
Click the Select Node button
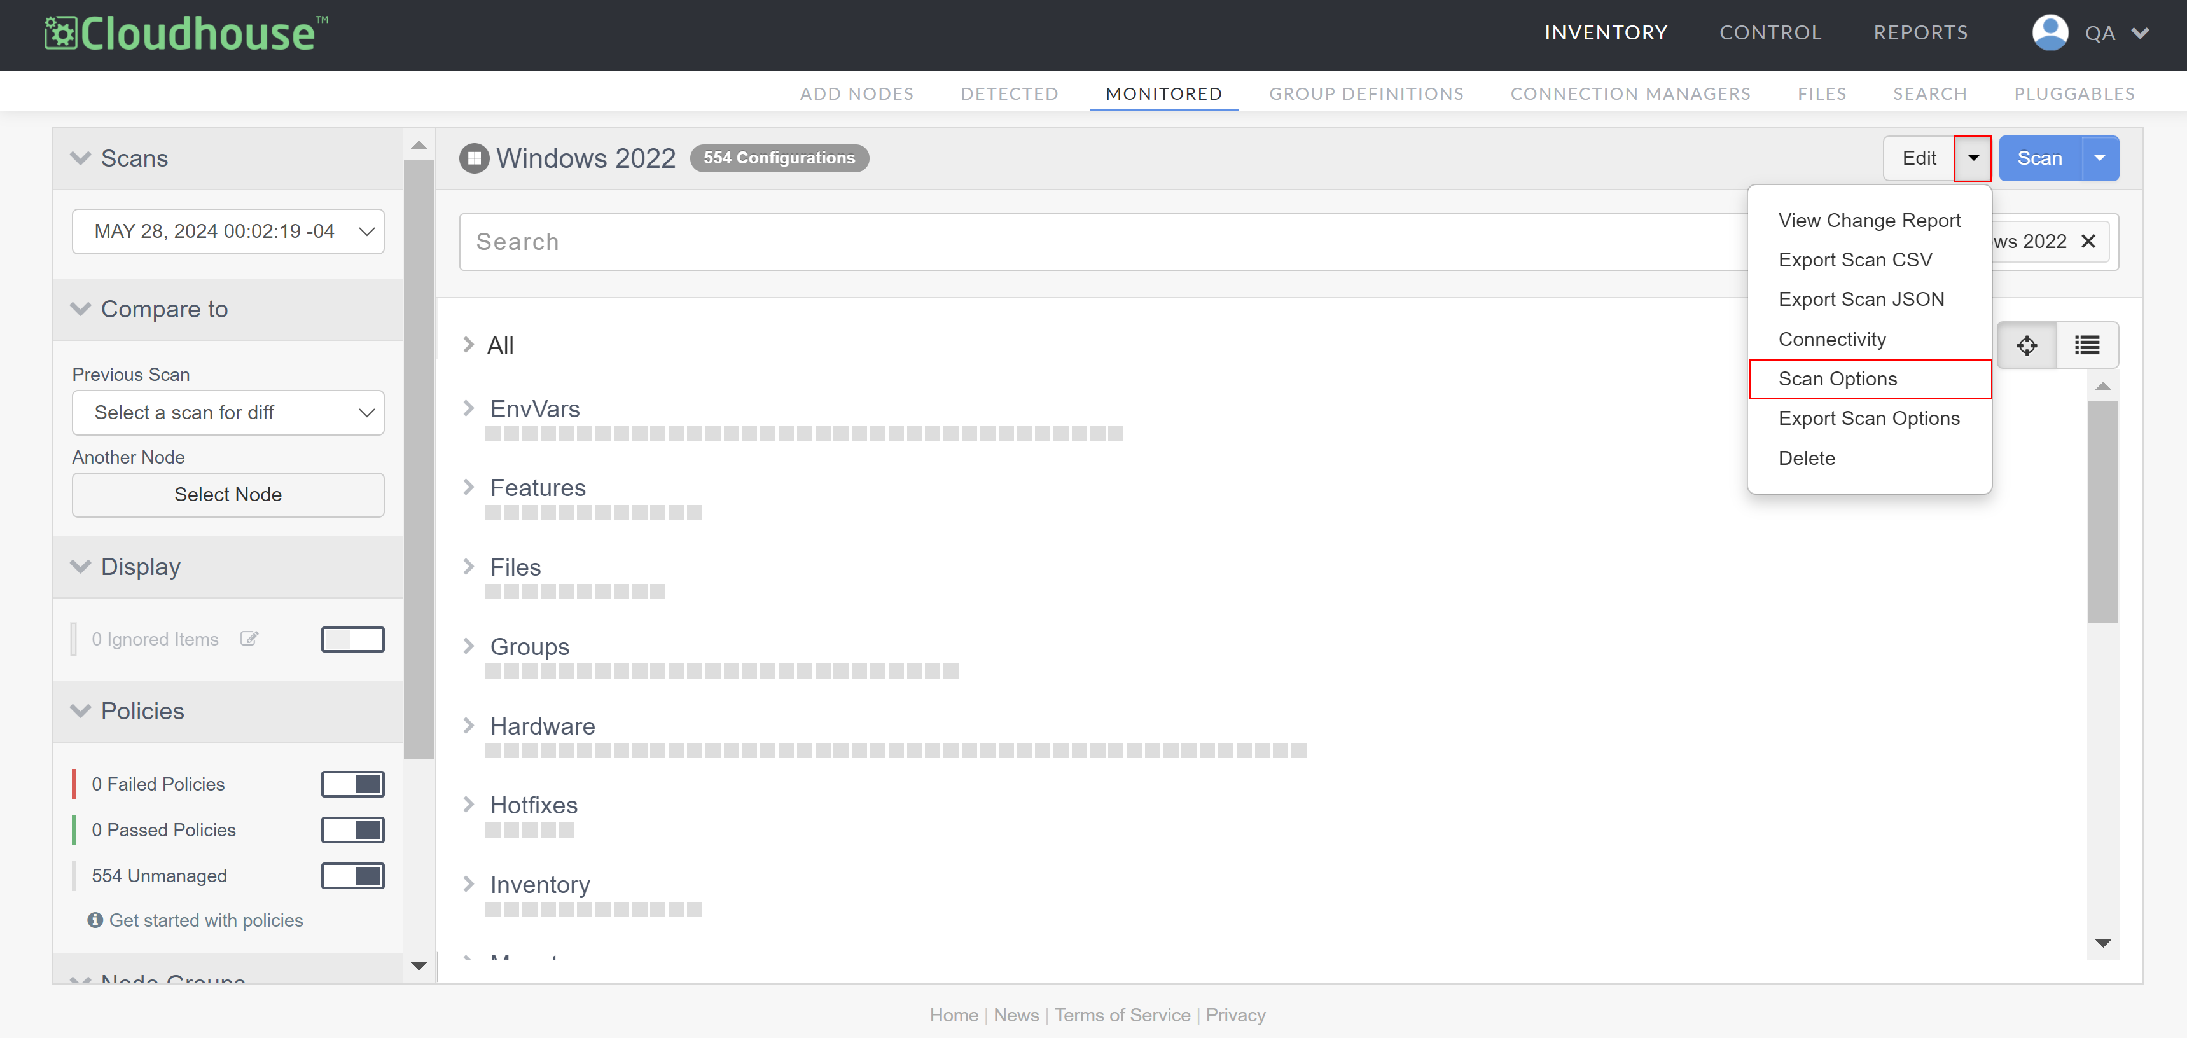pos(228,495)
